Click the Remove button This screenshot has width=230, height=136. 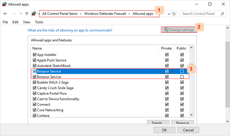182,122
